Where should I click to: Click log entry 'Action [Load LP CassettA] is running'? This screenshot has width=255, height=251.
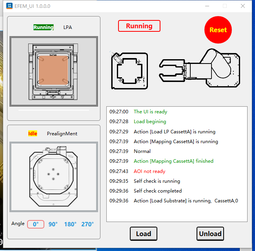point(175,131)
